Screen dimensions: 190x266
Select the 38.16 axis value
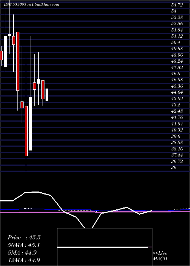tap(177, 149)
